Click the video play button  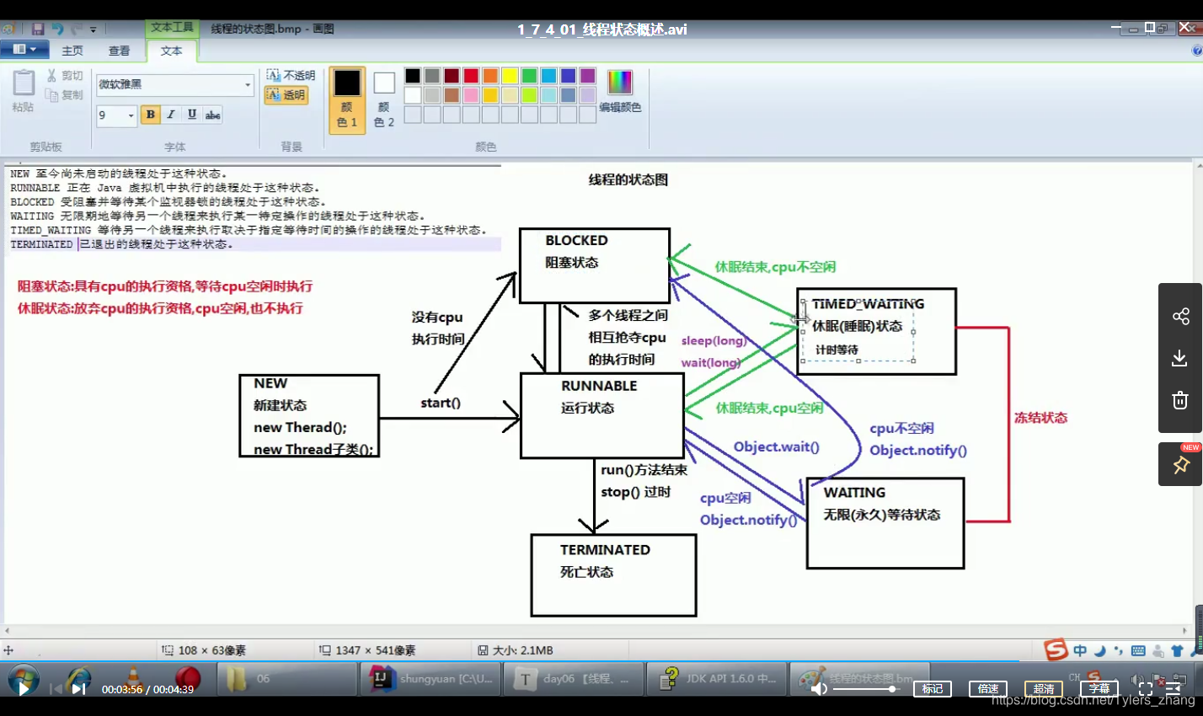[x=24, y=688]
